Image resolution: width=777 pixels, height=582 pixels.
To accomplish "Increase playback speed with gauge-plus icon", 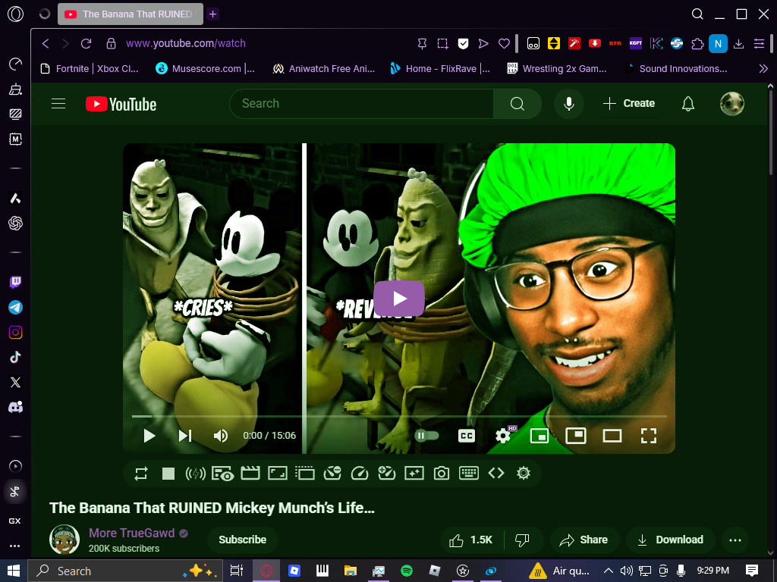I will pyautogui.click(x=386, y=474).
